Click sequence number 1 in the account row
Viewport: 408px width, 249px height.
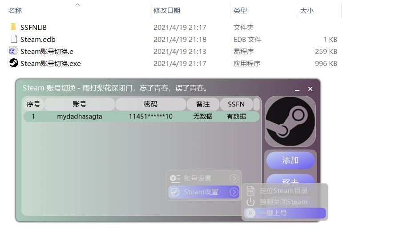pos(33,116)
